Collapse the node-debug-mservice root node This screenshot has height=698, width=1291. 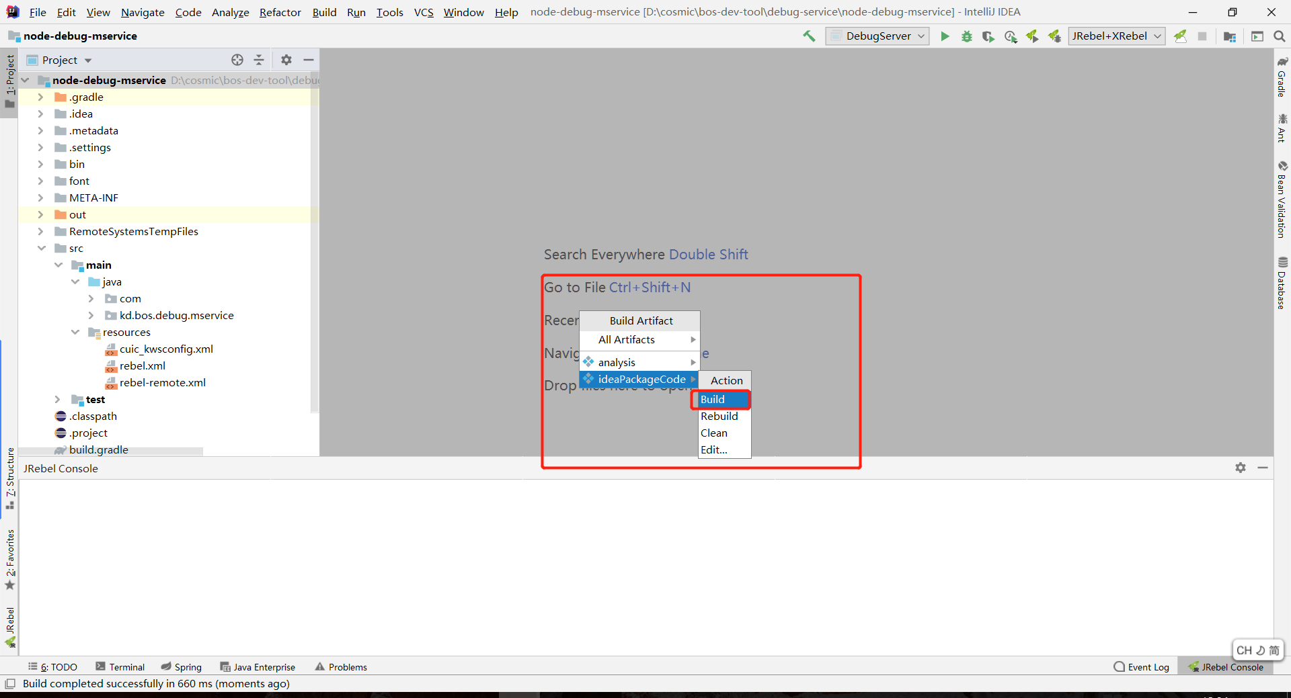[x=25, y=80]
